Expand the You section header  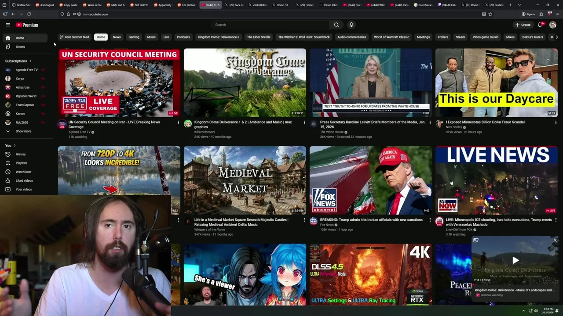pos(10,145)
